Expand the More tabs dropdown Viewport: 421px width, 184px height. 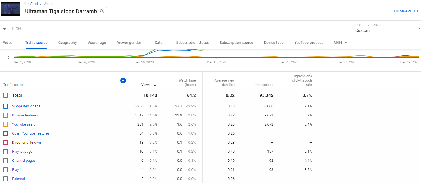point(340,43)
